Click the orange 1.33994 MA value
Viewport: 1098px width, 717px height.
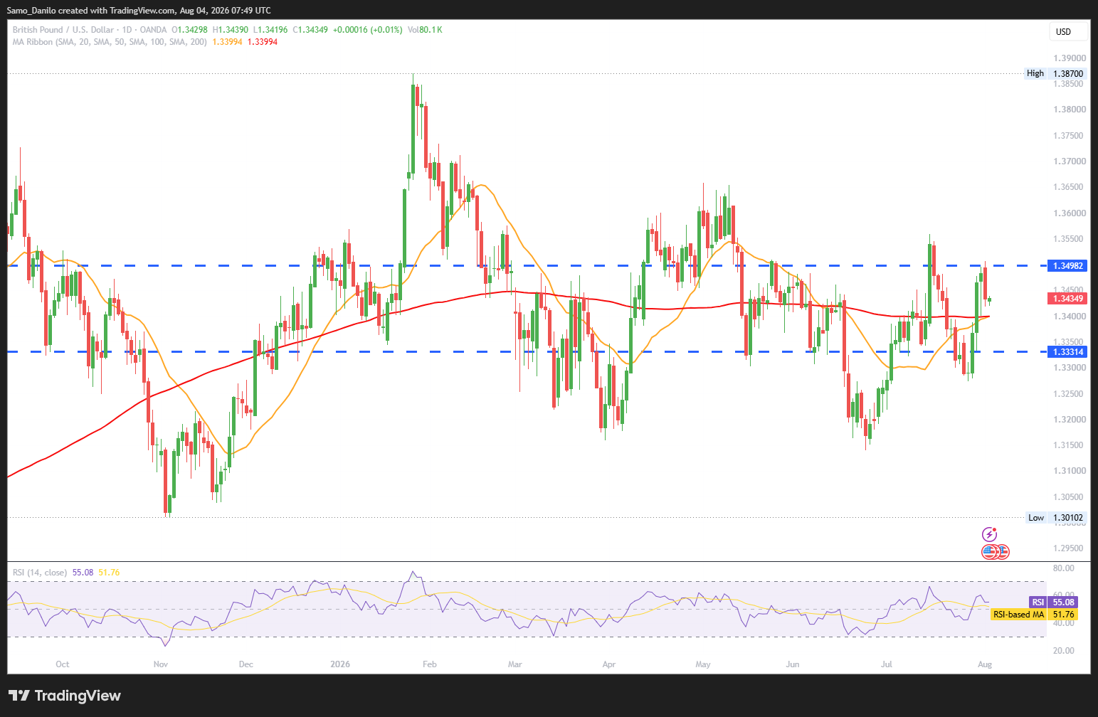point(227,42)
